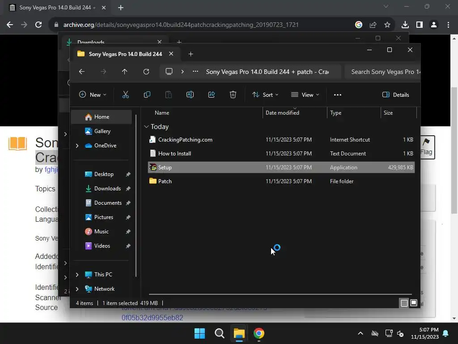Go back in File Explorer

[82, 72]
